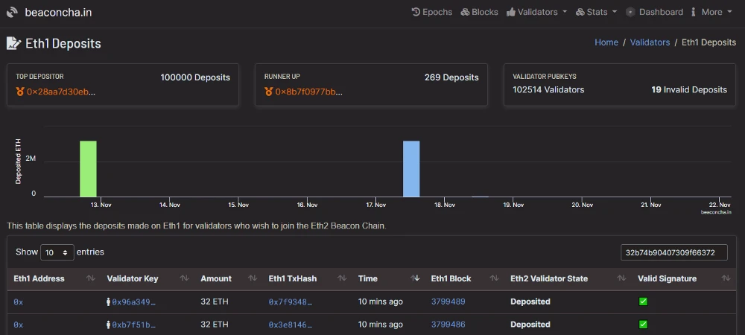This screenshot has width=745, height=335.
Task: Click valid signature checkmark for block 3799486
Action: 643,325
